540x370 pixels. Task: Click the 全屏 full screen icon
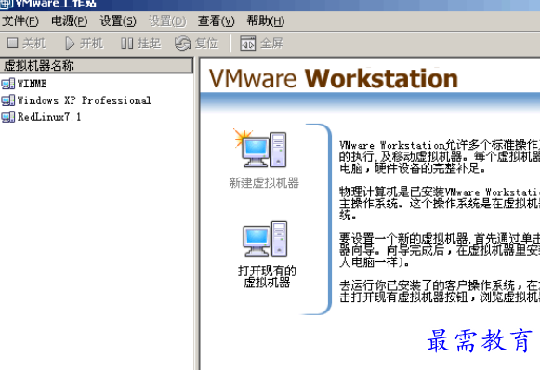pos(247,44)
